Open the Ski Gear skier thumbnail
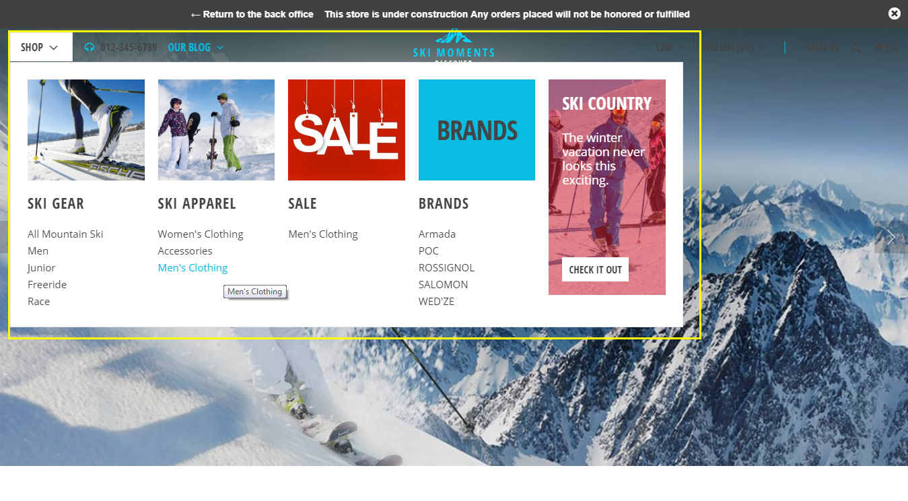This screenshot has height=501, width=908. click(86, 130)
